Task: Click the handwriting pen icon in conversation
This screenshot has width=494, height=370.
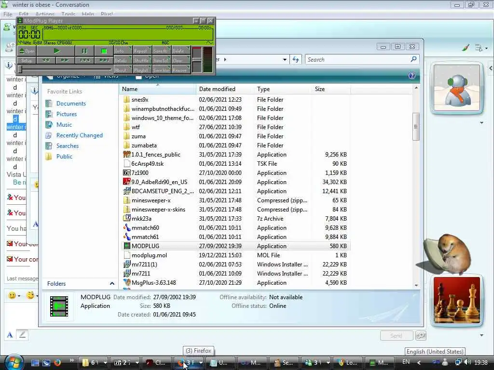Action: point(22,334)
